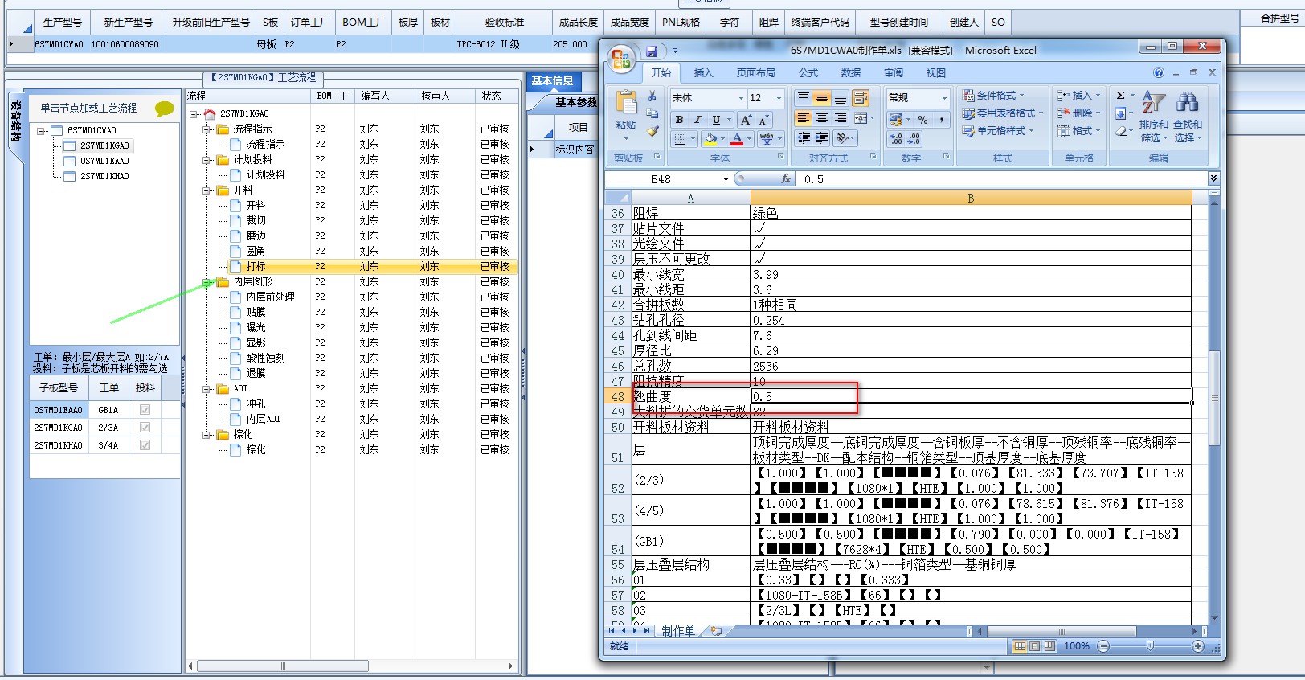Switch to the 基本信息 tab
The height and width of the screenshot is (680, 1305).
[x=552, y=80]
